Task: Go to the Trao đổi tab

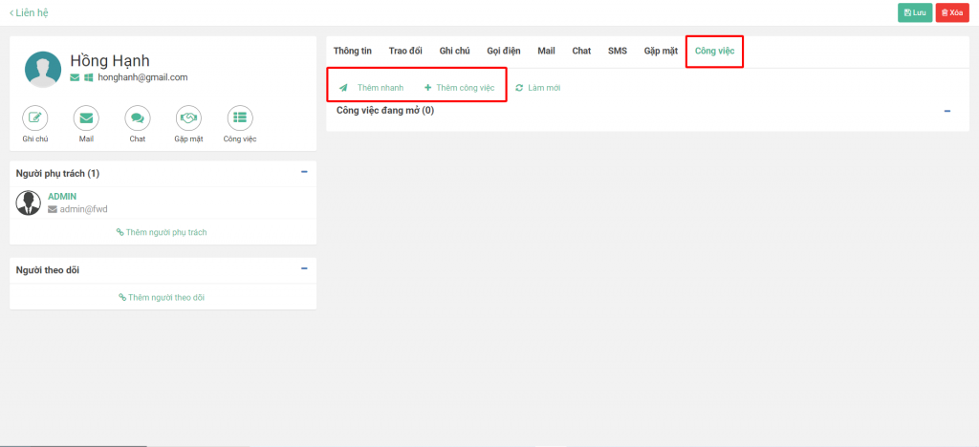Action: pyautogui.click(x=405, y=51)
